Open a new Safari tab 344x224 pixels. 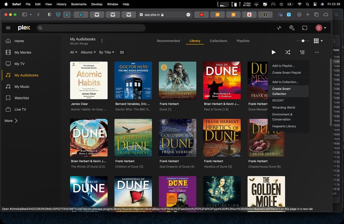tap(308, 15)
